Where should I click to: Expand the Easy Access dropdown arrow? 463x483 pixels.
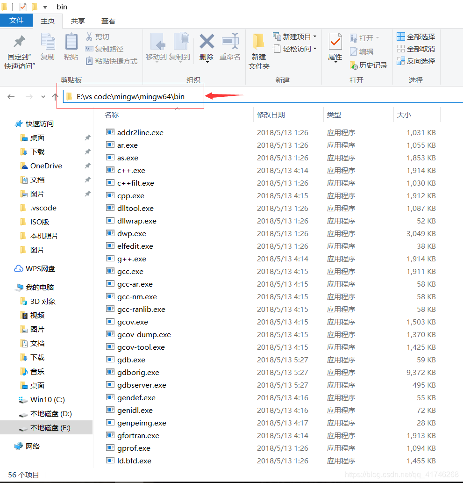click(x=315, y=49)
